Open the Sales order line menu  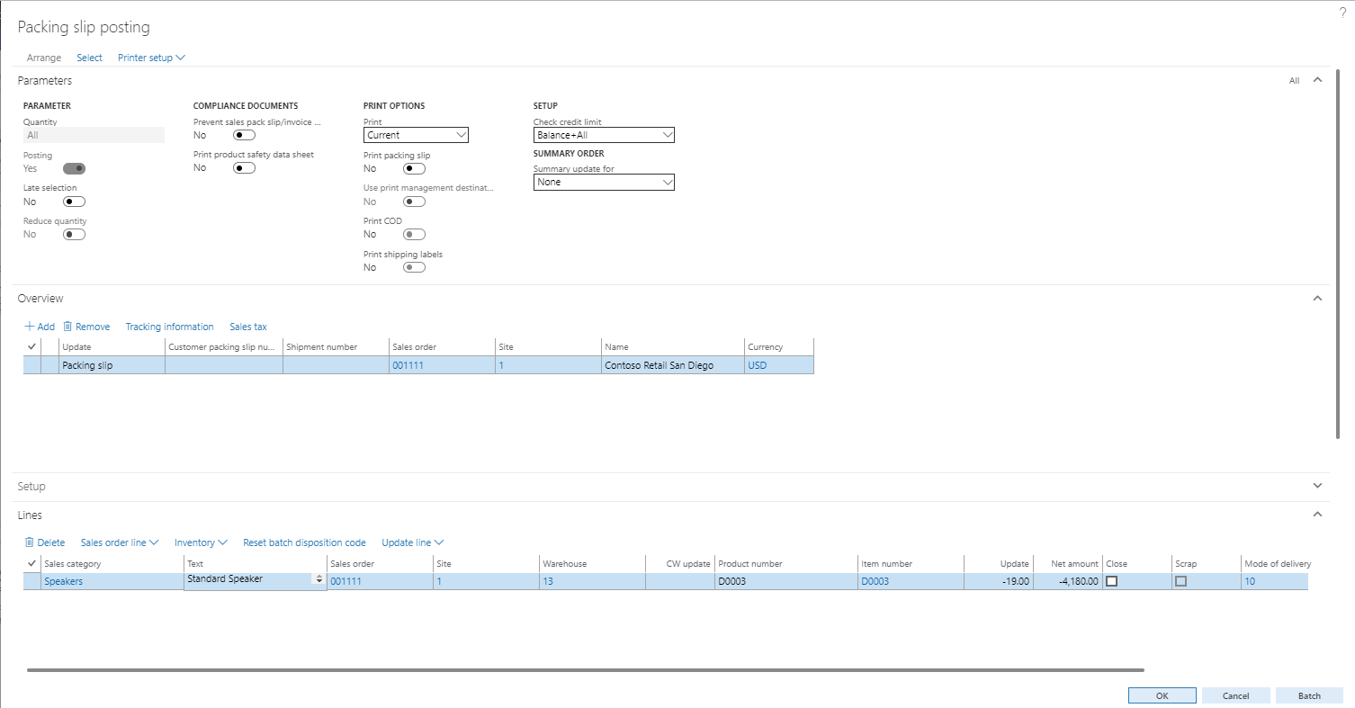coord(119,542)
